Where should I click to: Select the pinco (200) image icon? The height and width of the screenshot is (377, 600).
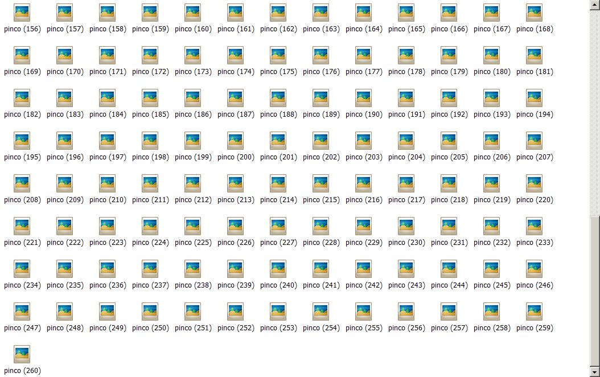tap(235, 141)
